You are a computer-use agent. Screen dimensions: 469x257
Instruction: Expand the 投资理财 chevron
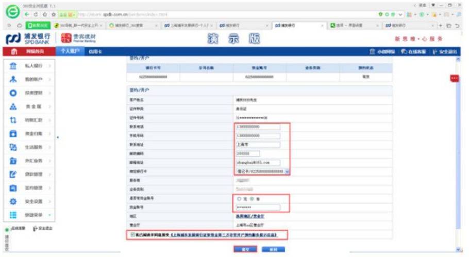pos(49,93)
